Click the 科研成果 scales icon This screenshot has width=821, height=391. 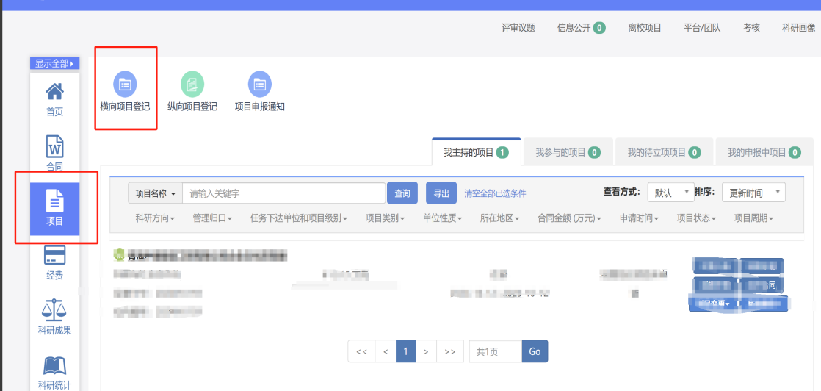point(54,310)
